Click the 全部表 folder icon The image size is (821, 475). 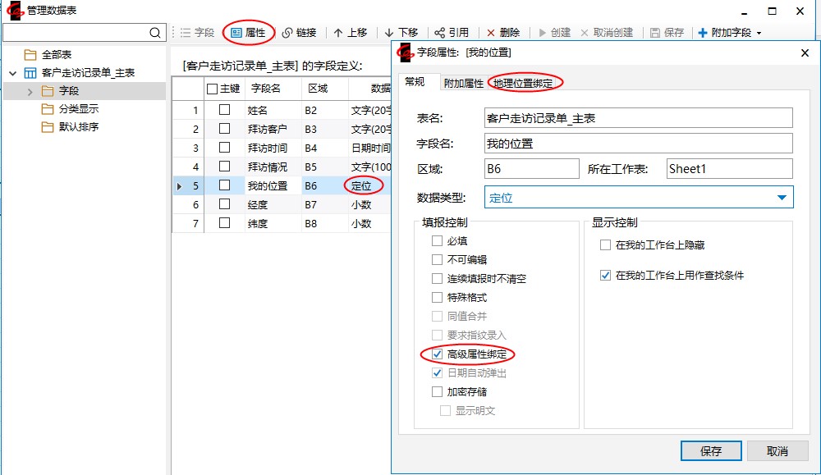[30, 55]
